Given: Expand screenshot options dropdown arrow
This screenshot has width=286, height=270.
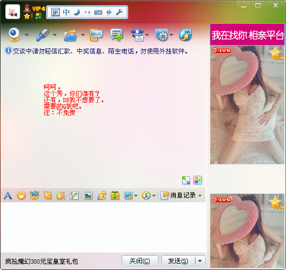Looking at the screenshot, I should pyautogui.click(x=136, y=196).
